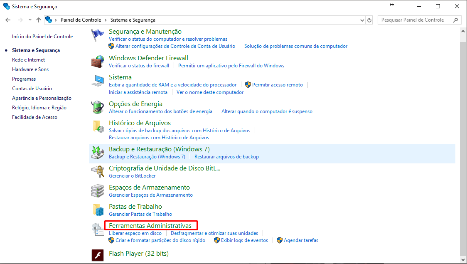Open Contas de Usuário category
Viewport: 467px width, 264px height.
pyautogui.click(x=32, y=89)
